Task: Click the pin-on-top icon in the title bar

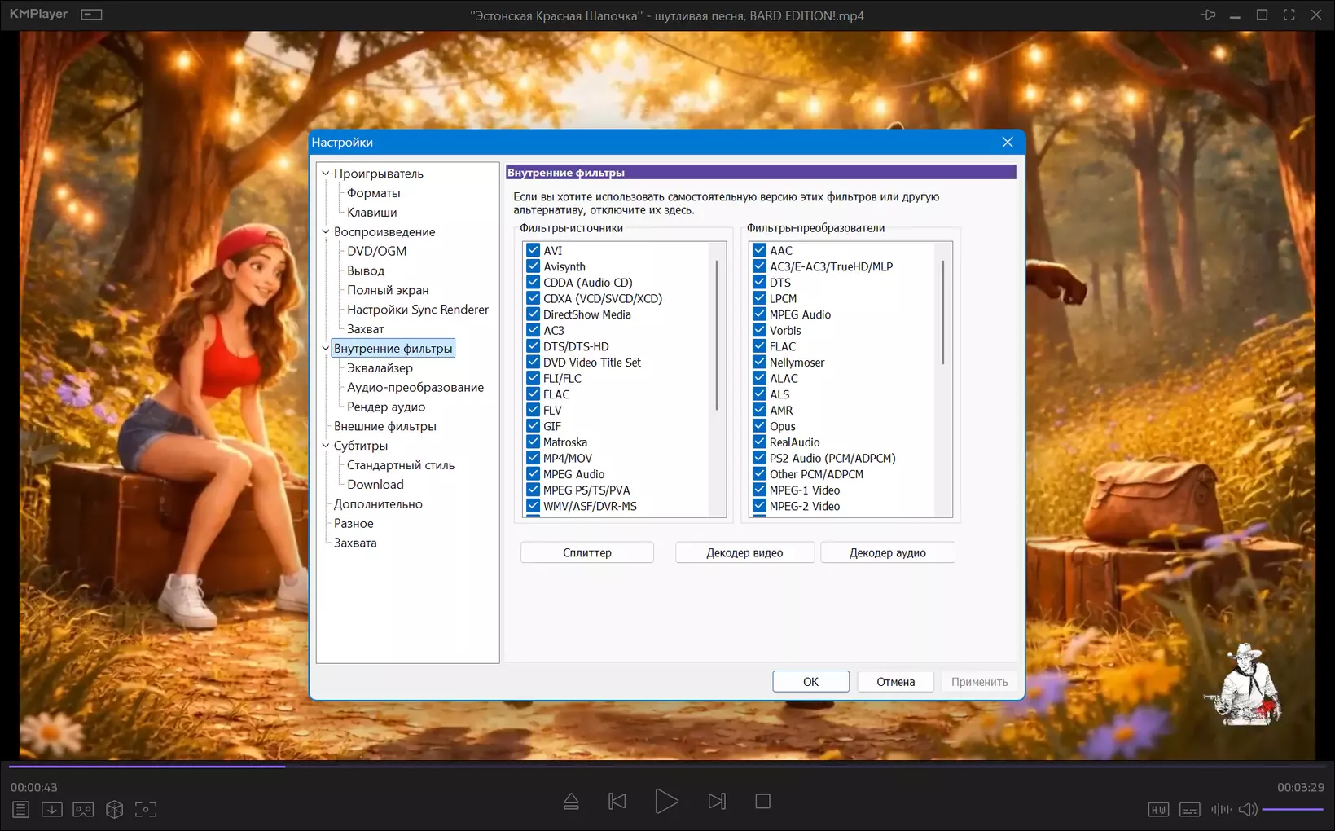Action: 1208,15
